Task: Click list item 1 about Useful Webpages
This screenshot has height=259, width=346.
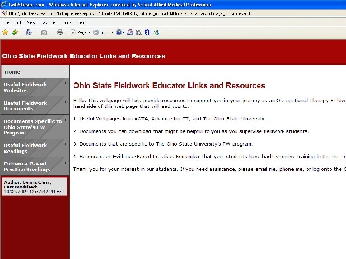Action: pos(170,119)
